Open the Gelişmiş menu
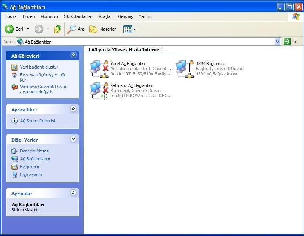 point(125,16)
